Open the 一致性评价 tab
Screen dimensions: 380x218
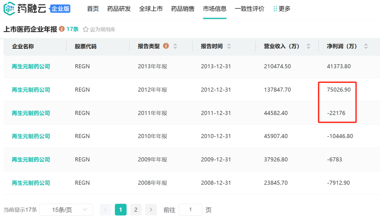[x=249, y=9]
